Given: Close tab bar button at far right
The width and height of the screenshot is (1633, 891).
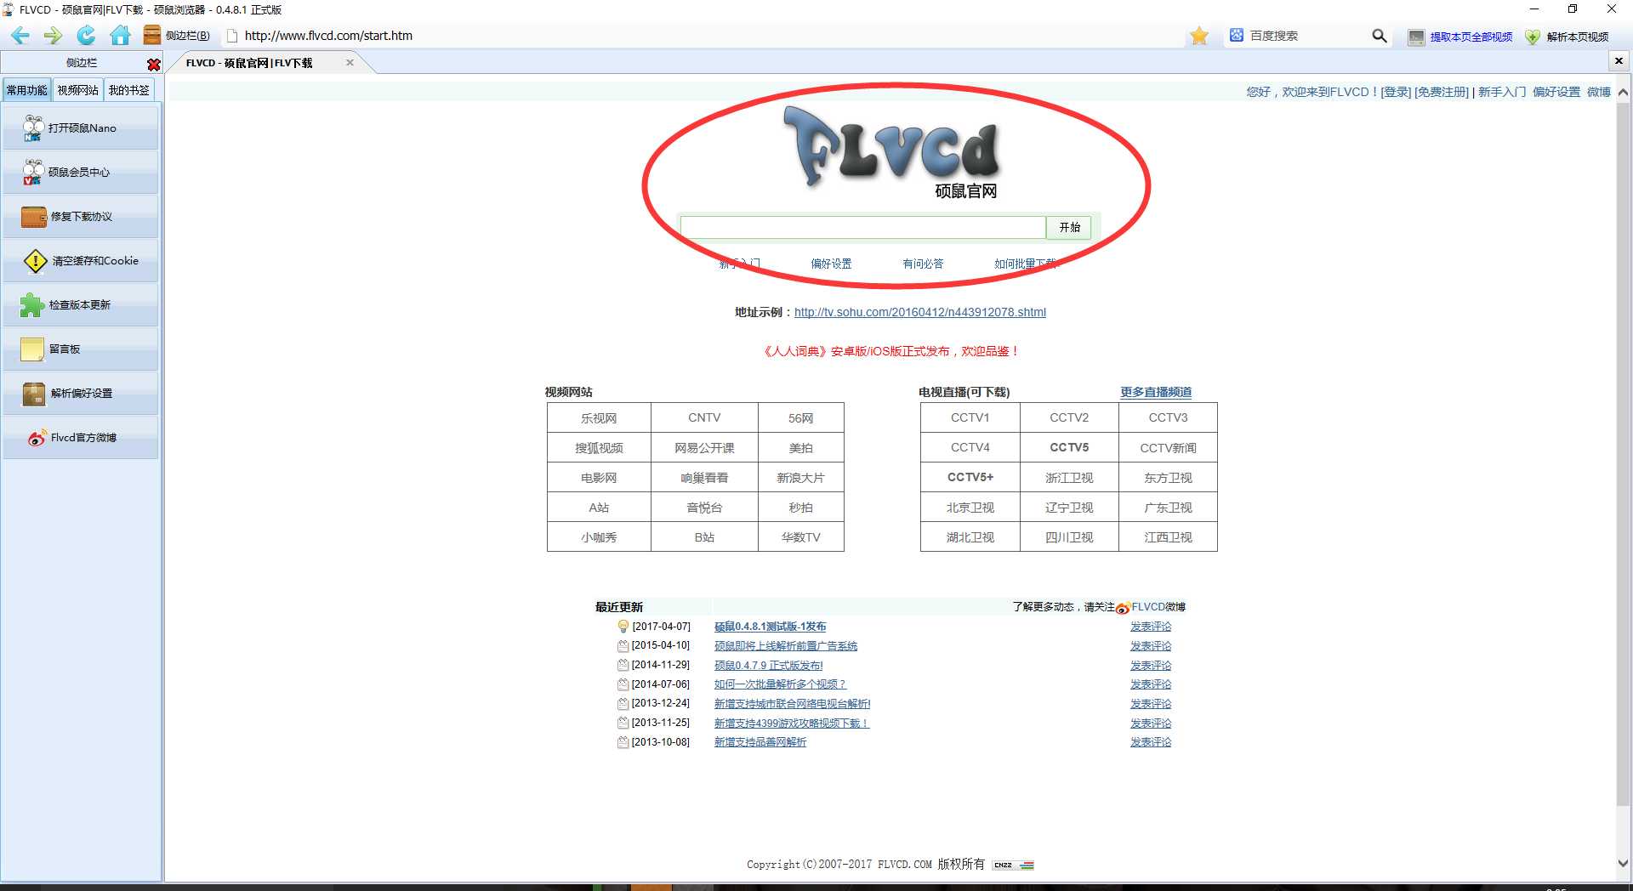Looking at the screenshot, I should [1619, 61].
